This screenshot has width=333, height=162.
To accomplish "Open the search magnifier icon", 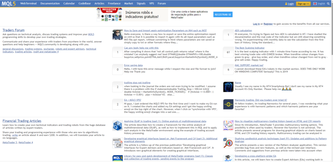I will pos(328,4).
